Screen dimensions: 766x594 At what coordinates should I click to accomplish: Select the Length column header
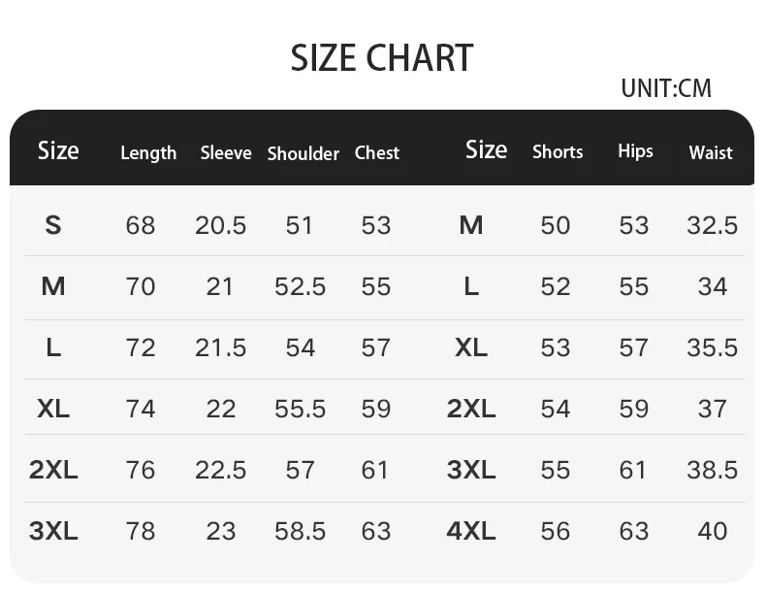click(148, 152)
